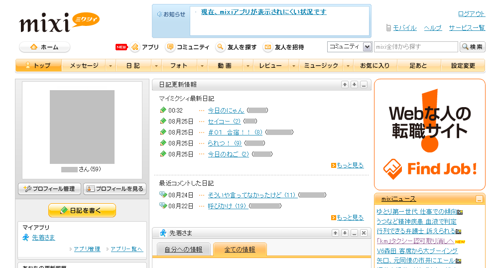Open the アプリ star icon link
This screenshot has width=498, height=268.
[x=144, y=47]
